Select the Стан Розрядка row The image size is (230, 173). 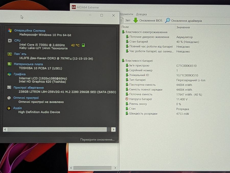(157, 109)
